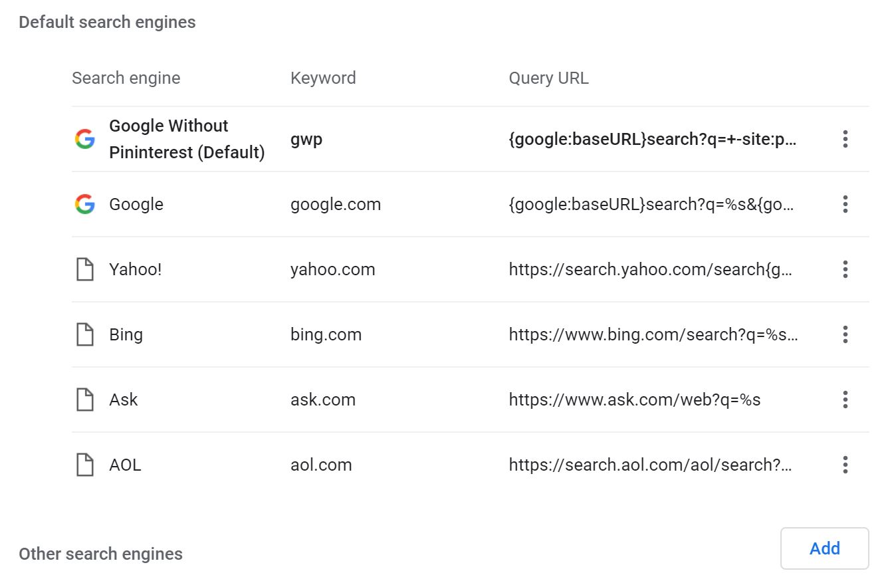
Task: Open three-dot menu for Google row
Action: coord(845,204)
